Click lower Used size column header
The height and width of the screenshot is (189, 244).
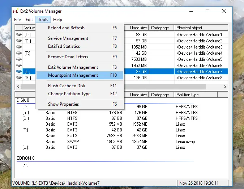pyautogui.click(x=137, y=95)
